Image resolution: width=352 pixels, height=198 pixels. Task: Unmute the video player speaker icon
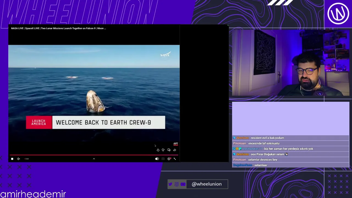18,159
